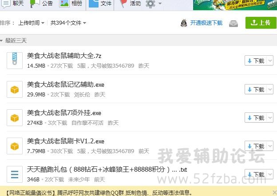Click the gear settings icon

(x=150, y=4)
